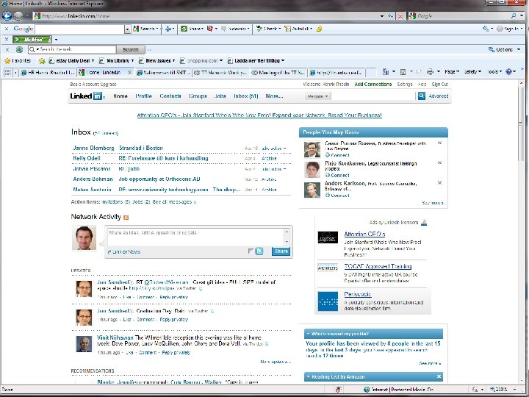Switch to the TT Network Work browser tab
The image size is (529, 397).
221,72
